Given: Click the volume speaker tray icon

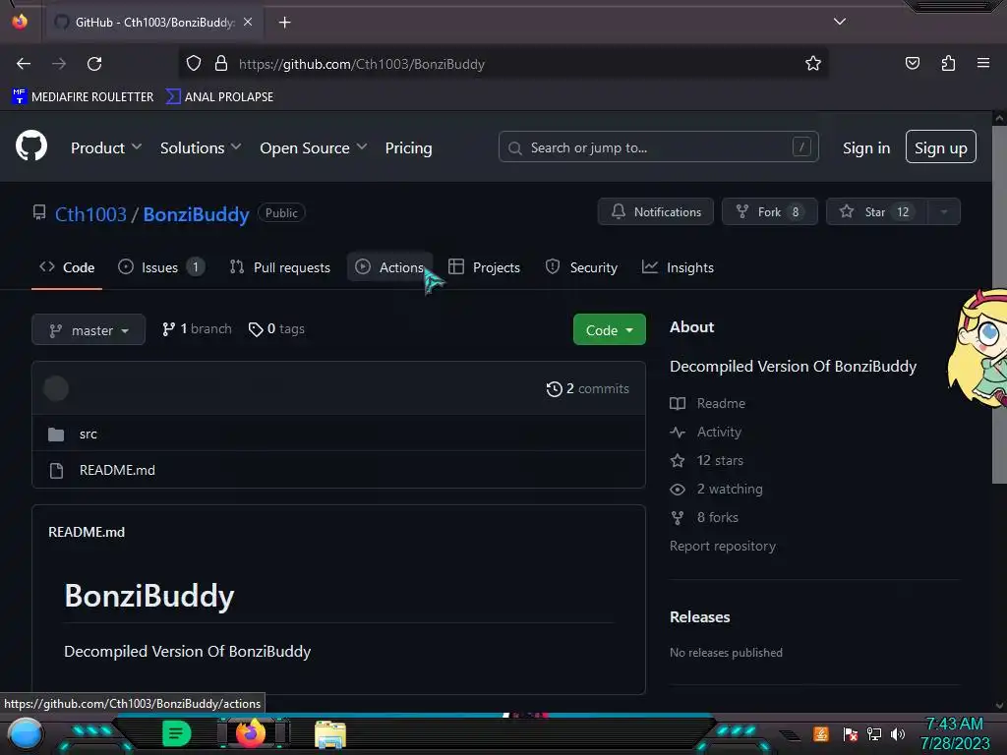Looking at the screenshot, I should pyautogui.click(x=898, y=733).
